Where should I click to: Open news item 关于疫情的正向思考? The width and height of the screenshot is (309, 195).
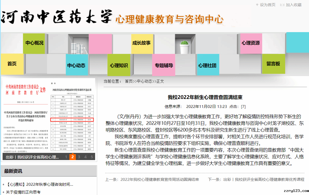coord(23,192)
